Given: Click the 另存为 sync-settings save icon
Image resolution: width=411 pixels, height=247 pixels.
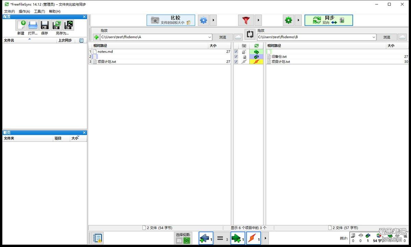Looking at the screenshot, I should point(57,25).
